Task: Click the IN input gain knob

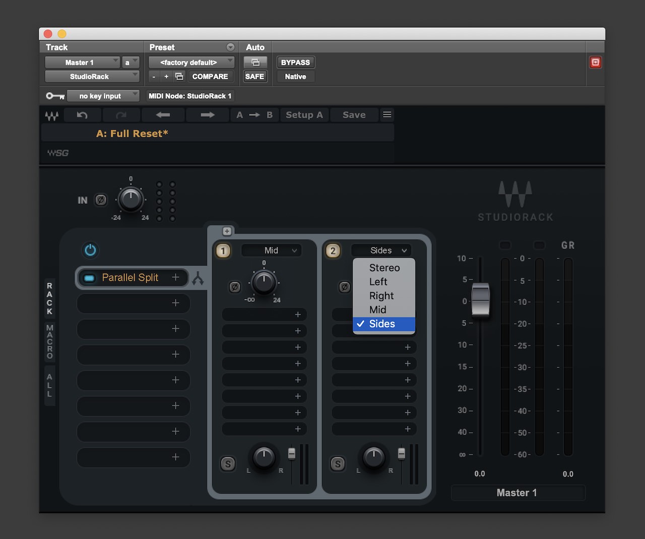Action: click(x=131, y=200)
